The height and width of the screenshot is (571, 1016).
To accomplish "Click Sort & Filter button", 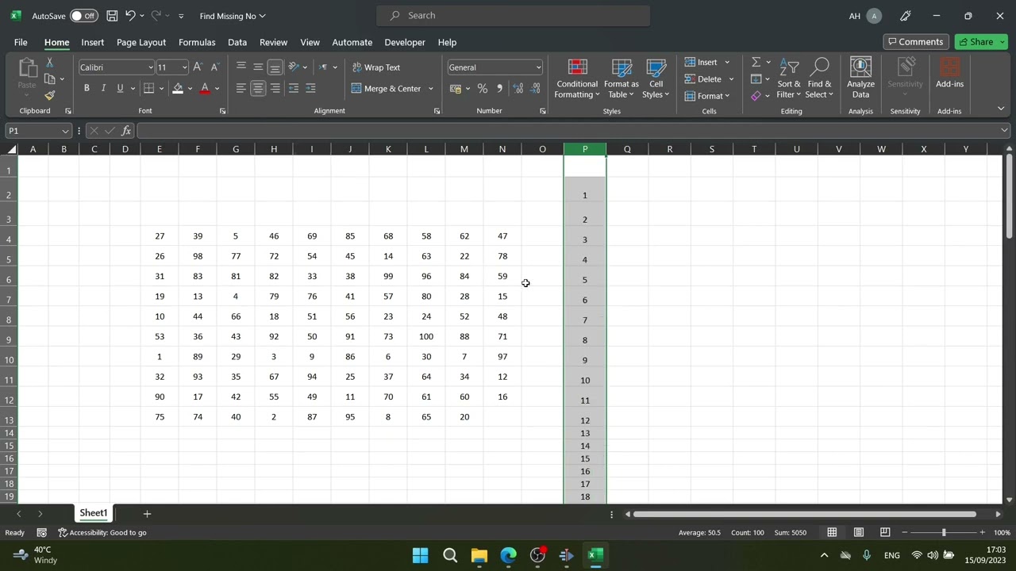I will [789, 78].
